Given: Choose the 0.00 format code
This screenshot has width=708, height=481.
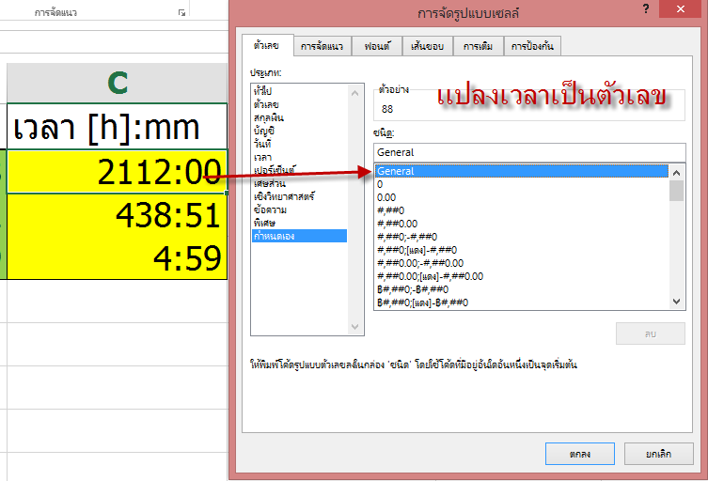Looking at the screenshot, I should pos(522,197).
